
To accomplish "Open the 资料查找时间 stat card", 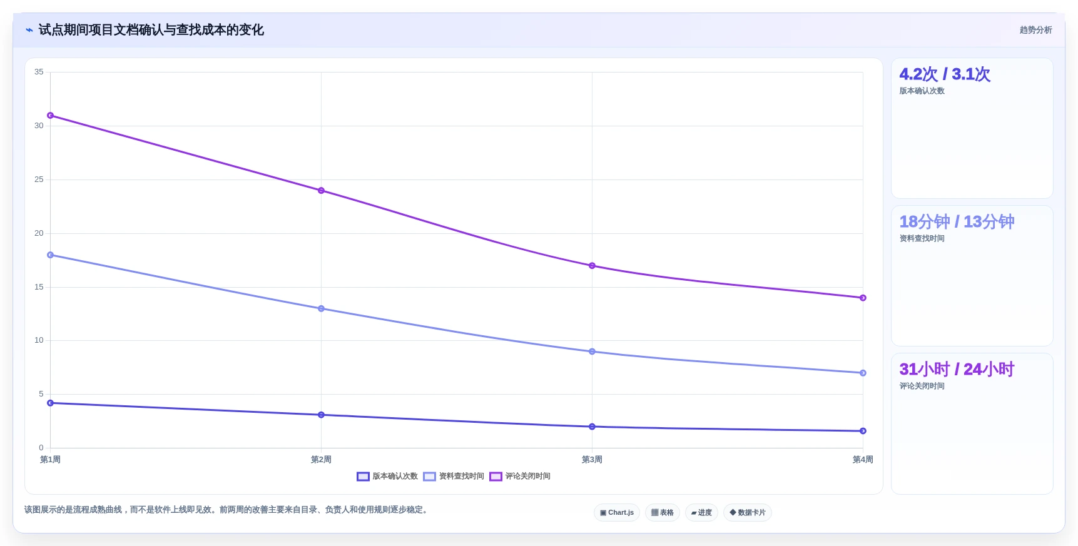I will coord(972,276).
